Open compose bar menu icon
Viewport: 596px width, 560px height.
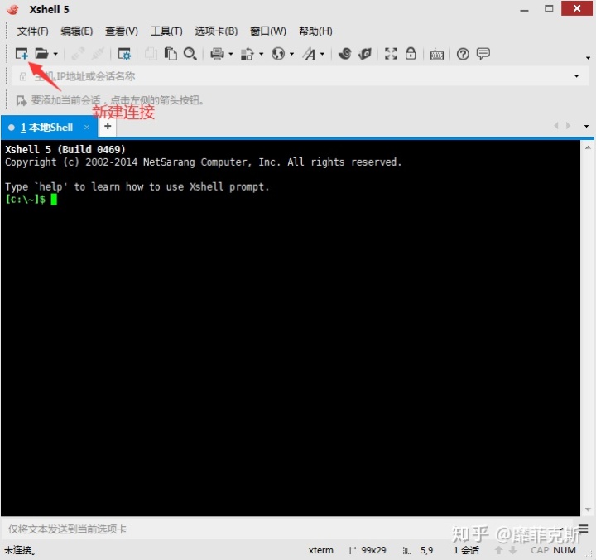(583, 529)
